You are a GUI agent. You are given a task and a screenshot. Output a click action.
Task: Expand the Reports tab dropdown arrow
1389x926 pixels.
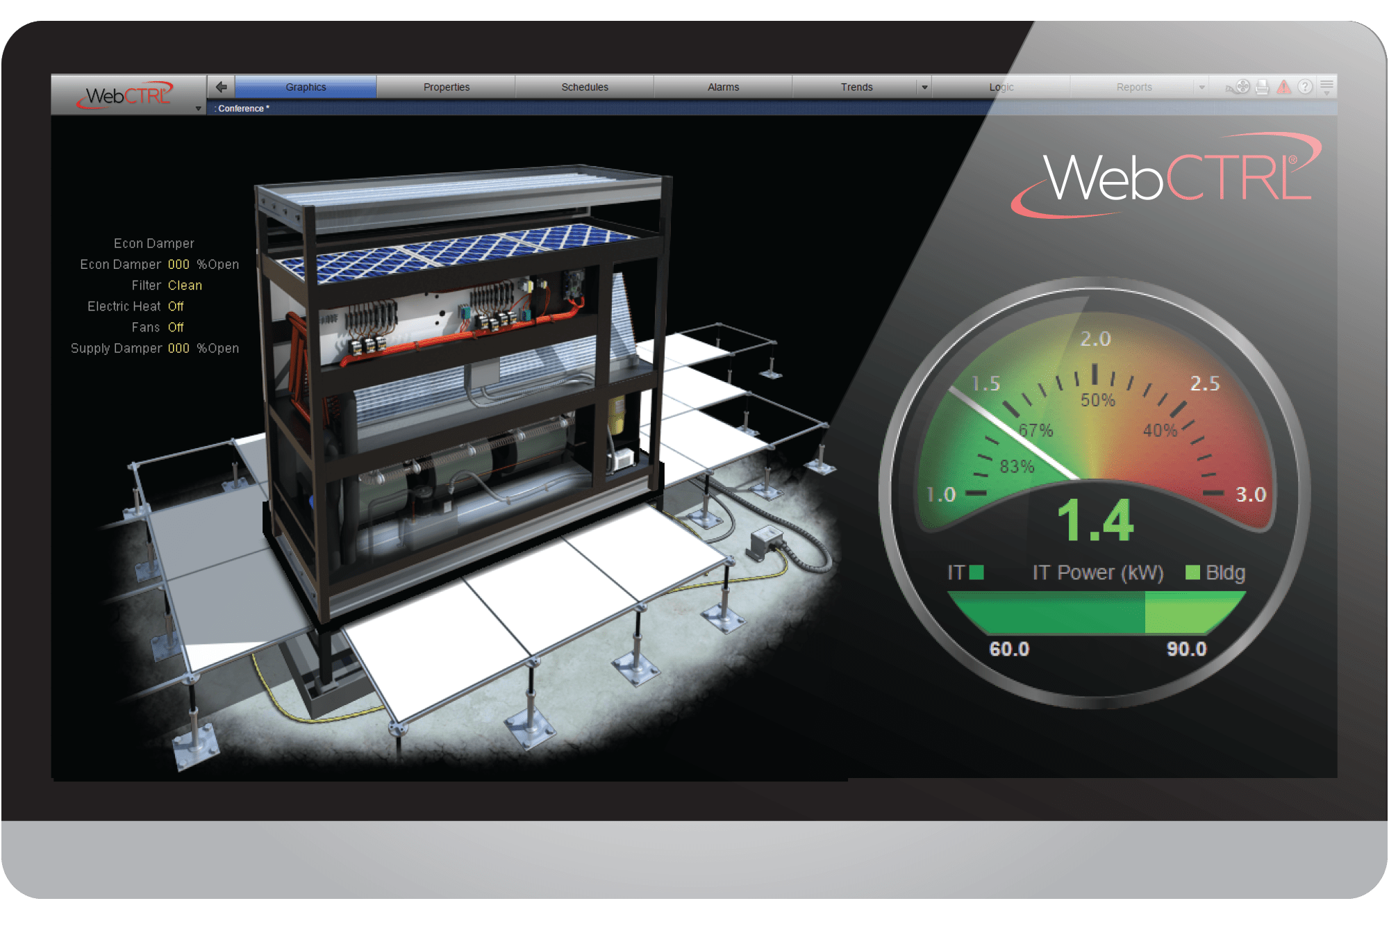(x=1201, y=88)
